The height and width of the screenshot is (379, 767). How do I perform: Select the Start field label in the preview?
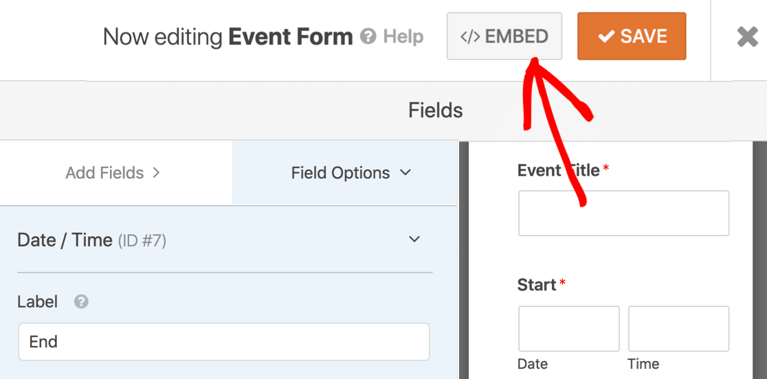[537, 285]
